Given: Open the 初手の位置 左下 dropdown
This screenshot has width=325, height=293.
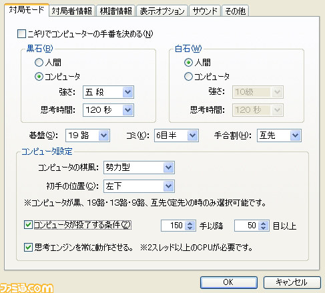Looking at the screenshot, I should (139, 186).
